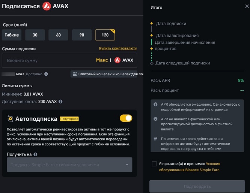Choose the 60 days term
The image size is (250, 193).
tap(58, 35)
